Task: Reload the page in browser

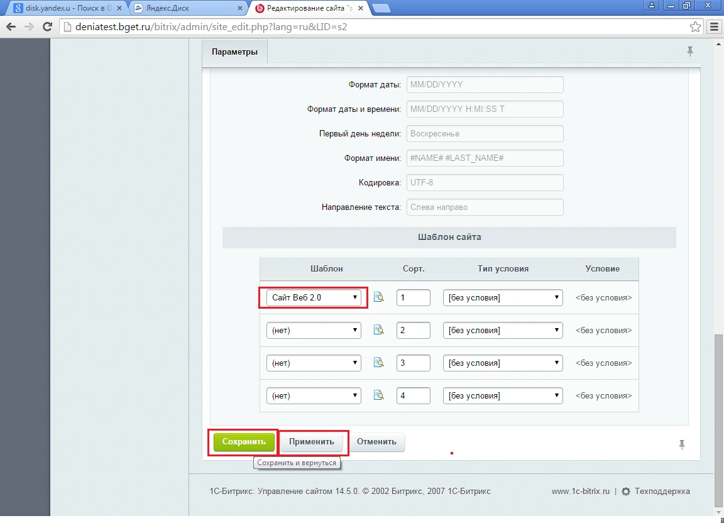Action: click(x=47, y=27)
